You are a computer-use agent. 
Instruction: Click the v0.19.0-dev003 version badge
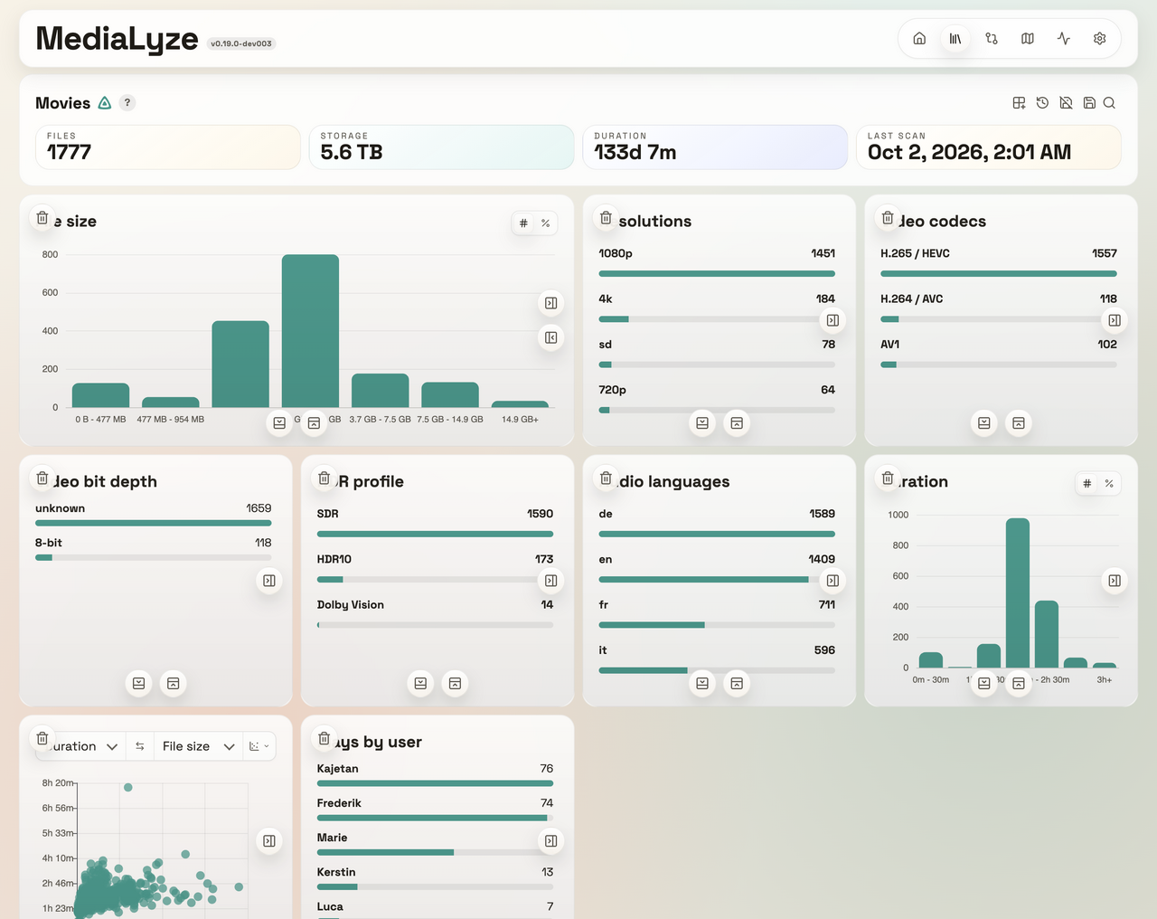pos(241,43)
